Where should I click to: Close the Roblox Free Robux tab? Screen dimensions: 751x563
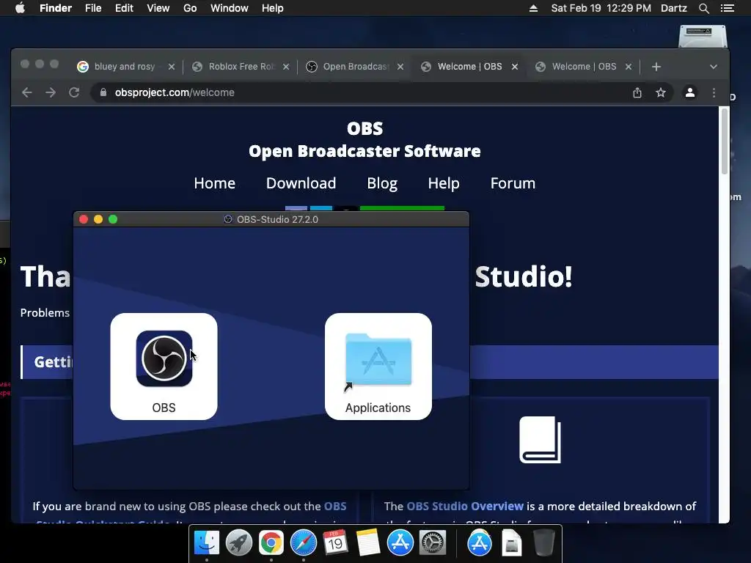click(x=286, y=67)
